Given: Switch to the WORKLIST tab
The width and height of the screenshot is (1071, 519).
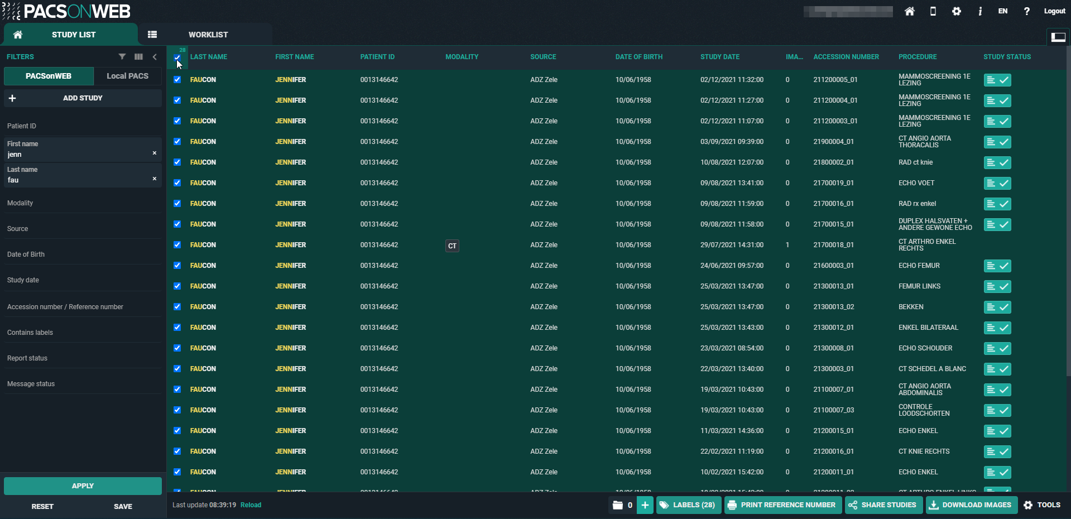Looking at the screenshot, I should [205, 35].
